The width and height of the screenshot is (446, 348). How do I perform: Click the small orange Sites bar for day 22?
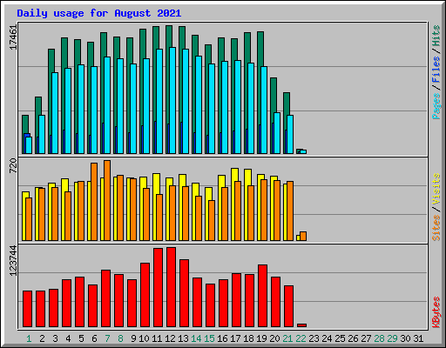click(303, 236)
